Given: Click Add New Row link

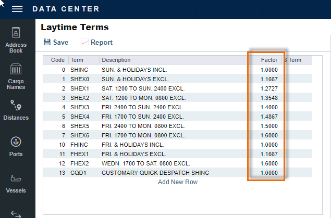Looking at the screenshot, I should pyautogui.click(x=177, y=182).
